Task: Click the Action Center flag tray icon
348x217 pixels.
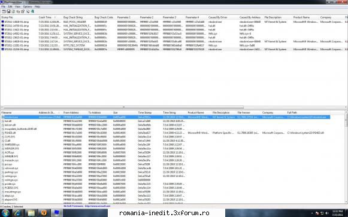Action: (x=317, y=213)
